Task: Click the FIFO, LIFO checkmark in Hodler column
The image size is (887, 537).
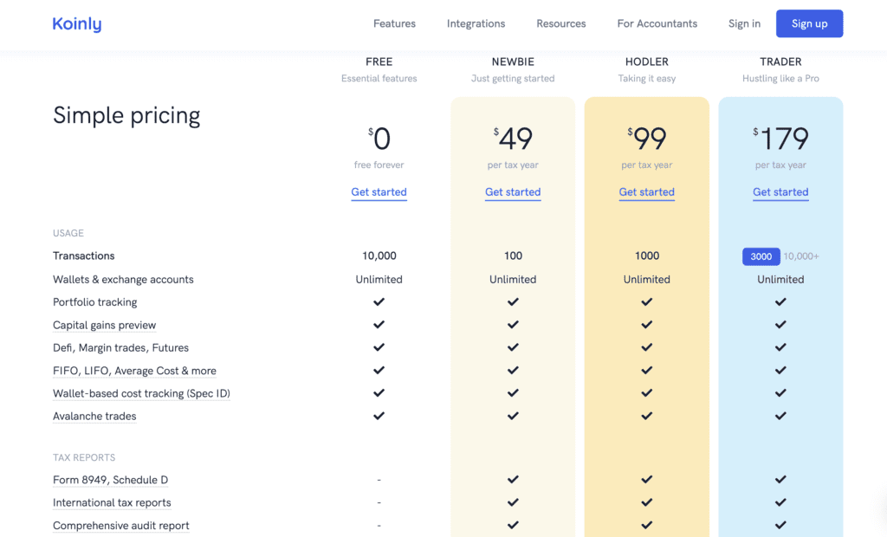Action: coord(646,370)
